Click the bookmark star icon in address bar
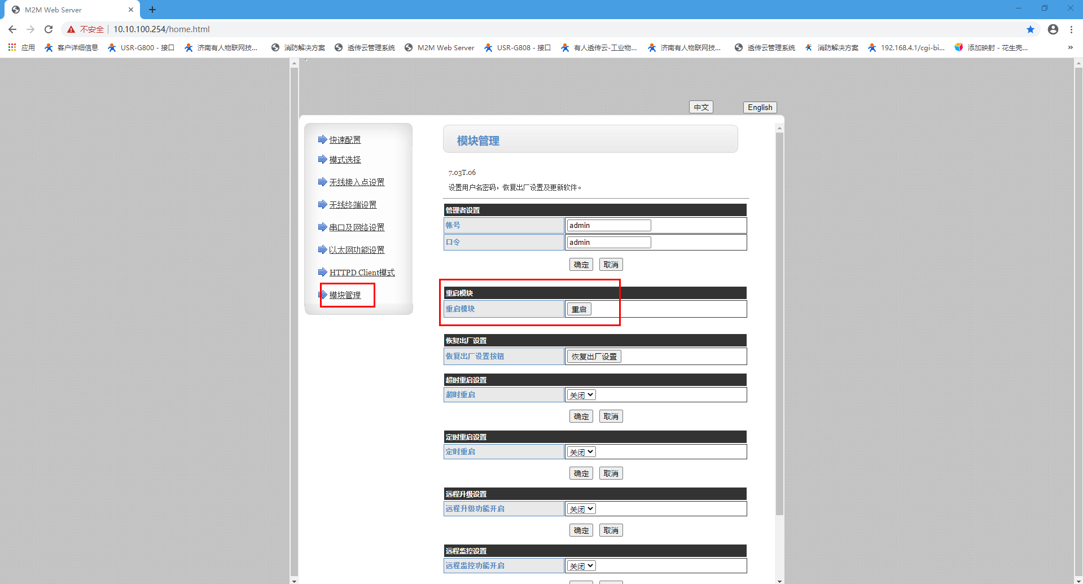 pos(1030,29)
